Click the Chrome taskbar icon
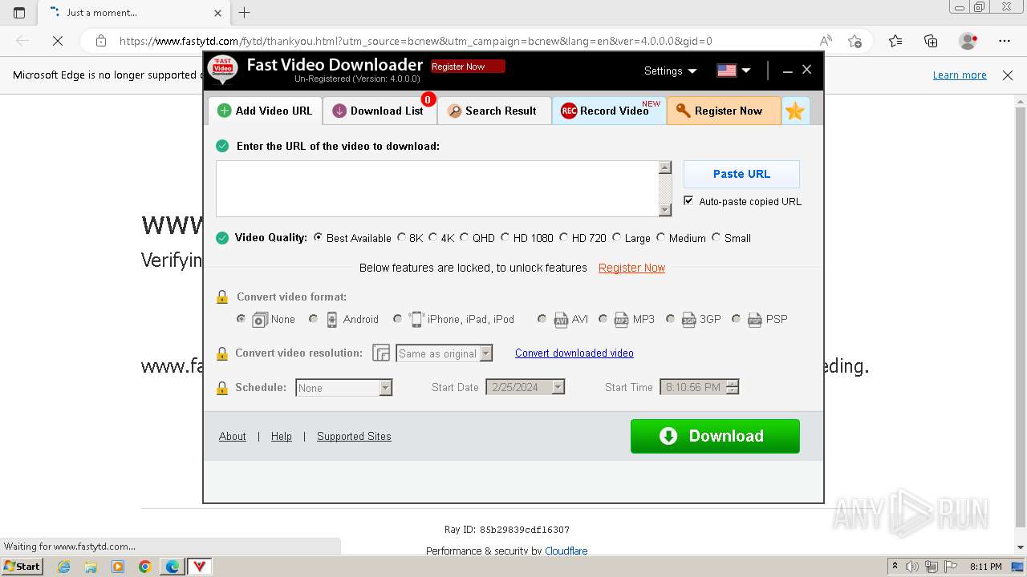Image resolution: width=1027 pixels, height=577 pixels. [145, 567]
